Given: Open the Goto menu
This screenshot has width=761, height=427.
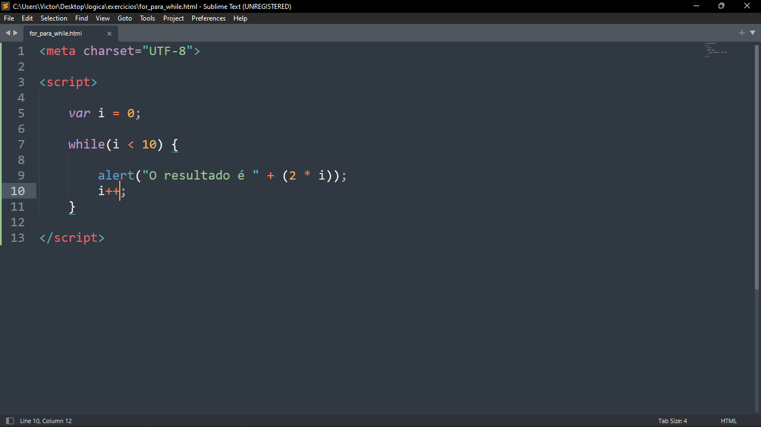Looking at the screenshot, I should (125, 18).
